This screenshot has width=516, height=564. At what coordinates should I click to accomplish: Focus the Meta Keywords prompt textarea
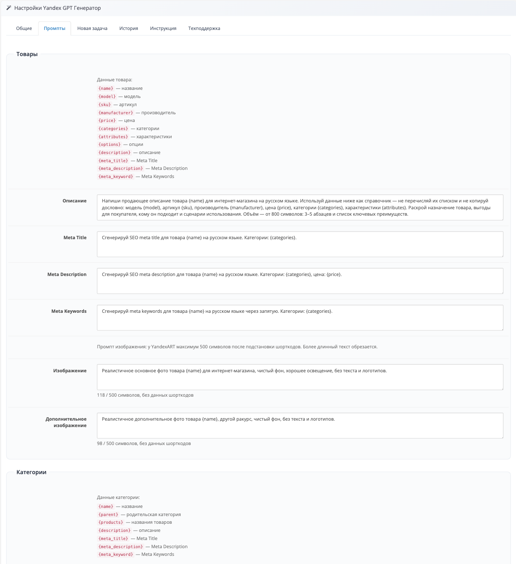300,318
